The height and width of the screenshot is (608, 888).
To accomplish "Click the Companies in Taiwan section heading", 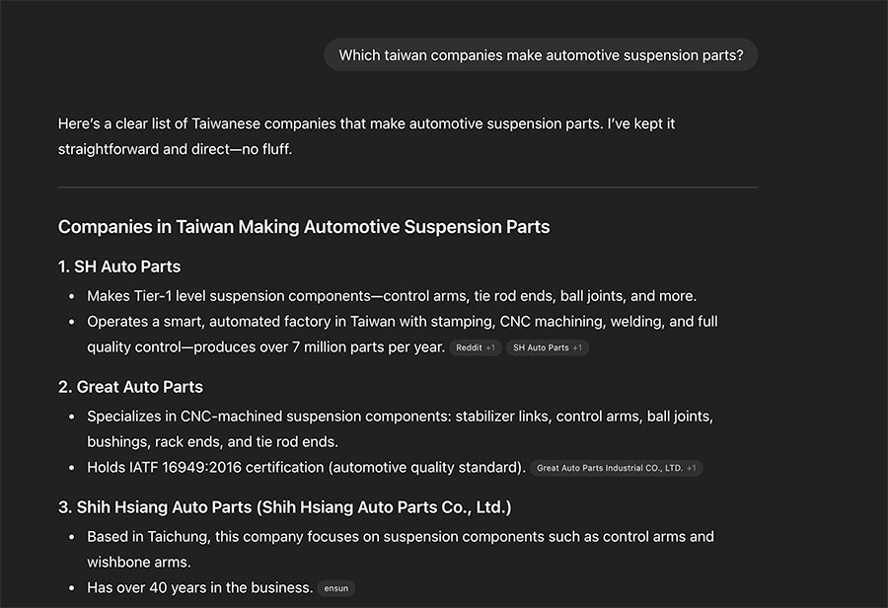I will tap(304, 227).
